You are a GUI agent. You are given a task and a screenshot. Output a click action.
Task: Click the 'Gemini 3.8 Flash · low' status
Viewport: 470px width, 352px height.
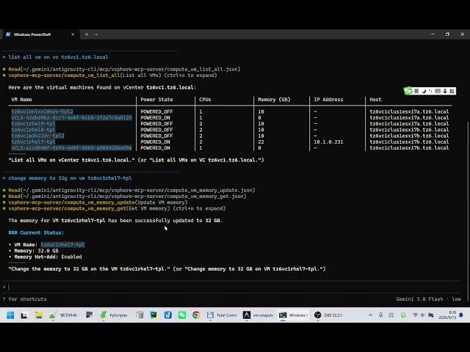428,299
